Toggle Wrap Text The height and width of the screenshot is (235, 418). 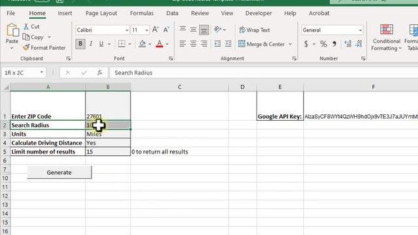click(254, 30)
